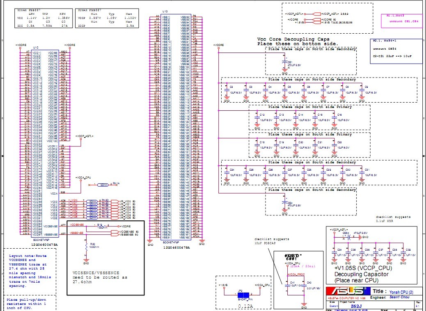Click the red +VCCA_PROC net label

[296, 274]
